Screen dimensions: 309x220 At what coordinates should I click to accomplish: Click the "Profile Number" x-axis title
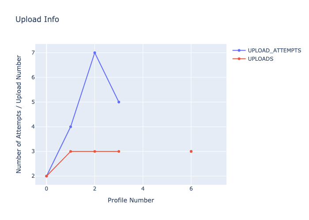click(131, 200)
